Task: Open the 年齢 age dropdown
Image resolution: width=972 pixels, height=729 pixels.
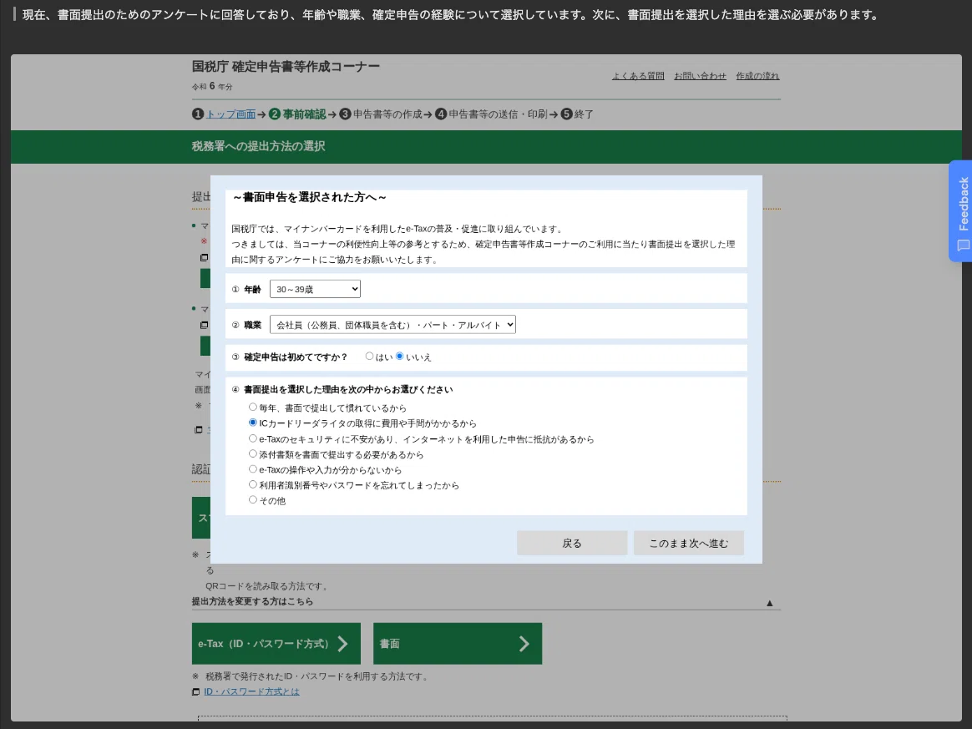Action: [315, 289]
